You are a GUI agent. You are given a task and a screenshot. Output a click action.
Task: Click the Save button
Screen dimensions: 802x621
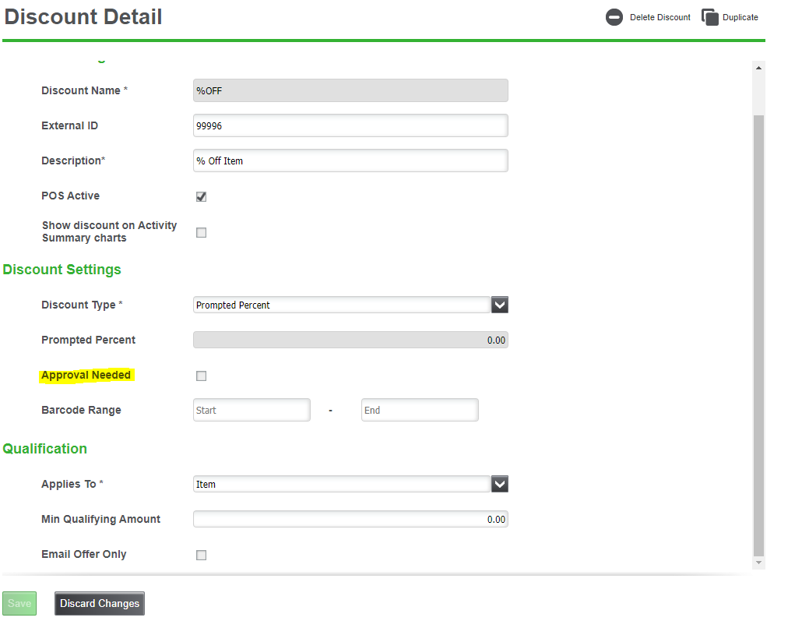tap(19, 603)
